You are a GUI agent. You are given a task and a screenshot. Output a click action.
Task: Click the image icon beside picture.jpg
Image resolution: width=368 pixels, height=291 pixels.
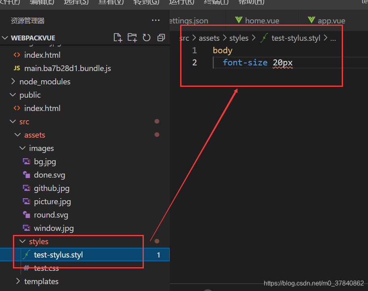27,201
